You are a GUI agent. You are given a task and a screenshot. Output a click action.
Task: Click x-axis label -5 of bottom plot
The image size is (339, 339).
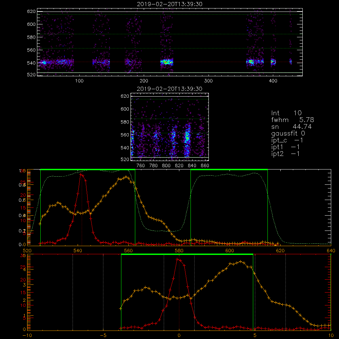pos(103,336)
